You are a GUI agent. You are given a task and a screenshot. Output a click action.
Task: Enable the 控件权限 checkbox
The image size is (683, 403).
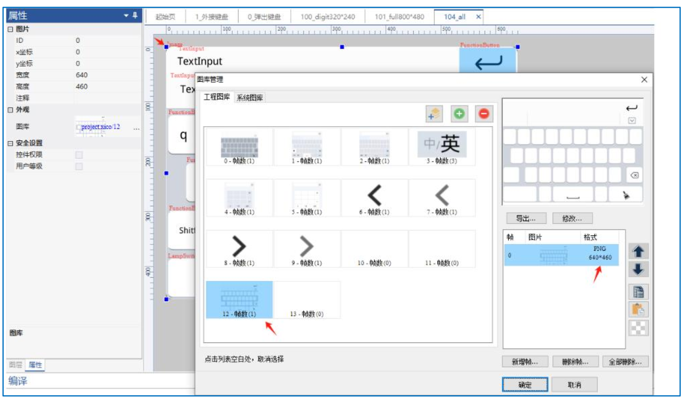click(x=79, y=155)
